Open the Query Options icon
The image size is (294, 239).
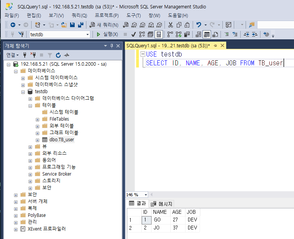point(150,34)
